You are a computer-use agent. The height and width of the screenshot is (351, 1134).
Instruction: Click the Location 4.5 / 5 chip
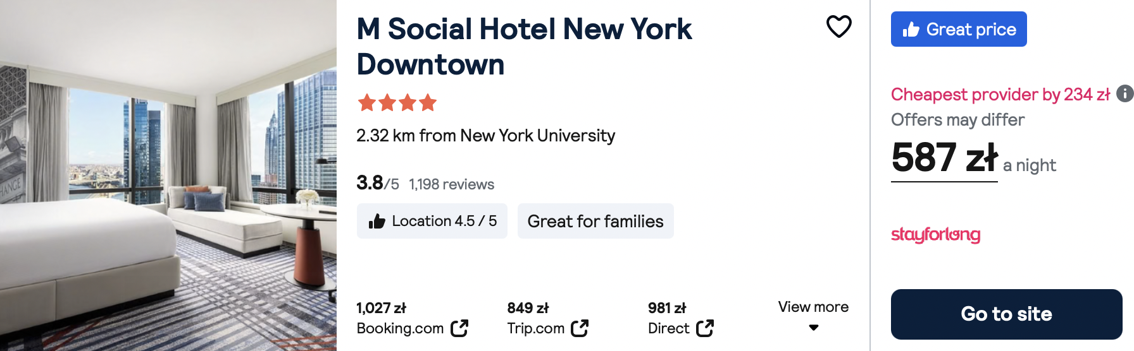pos(432,221)
